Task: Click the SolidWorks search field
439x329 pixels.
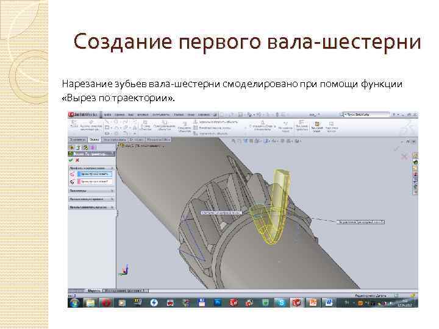Action: pos(366,115)
